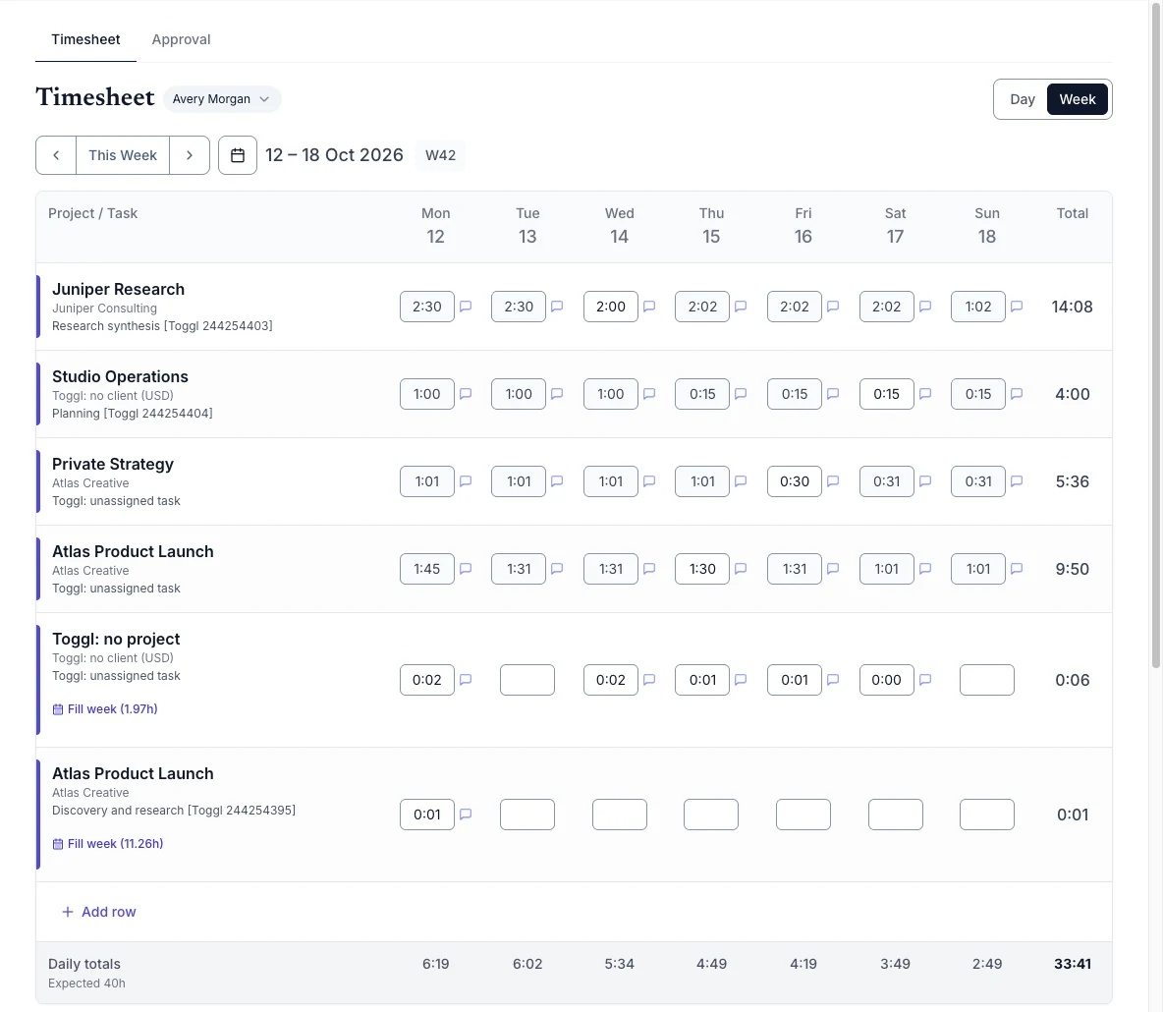Jump to This Week
The image size is (1163, 1012).
(x=123, y=155)
